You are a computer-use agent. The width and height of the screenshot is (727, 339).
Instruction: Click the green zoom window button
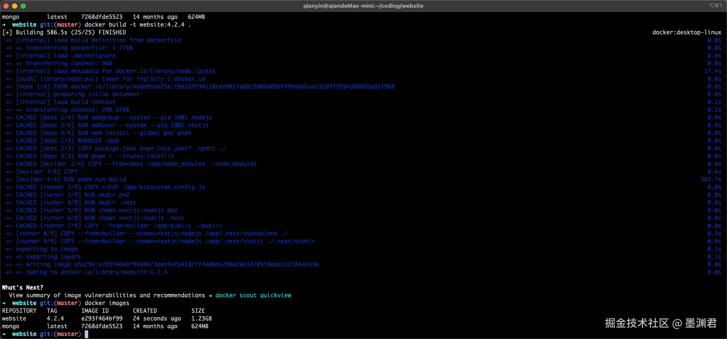[x=23, y=6]
